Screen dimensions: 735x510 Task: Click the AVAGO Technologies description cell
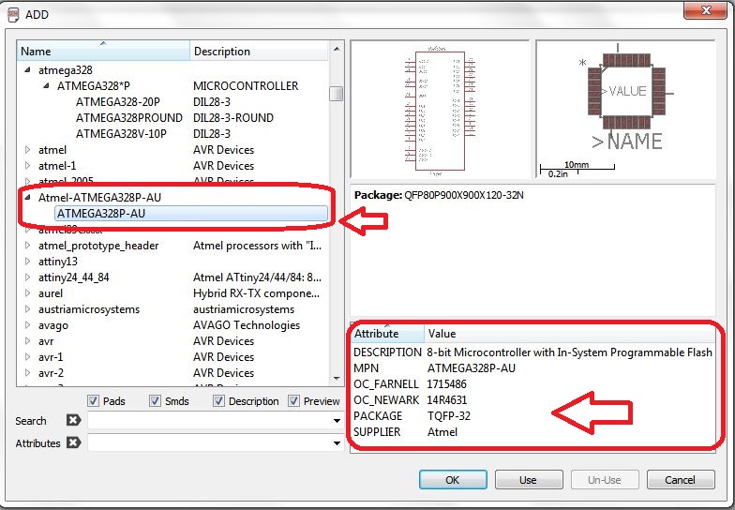click(x=246, y=324)
